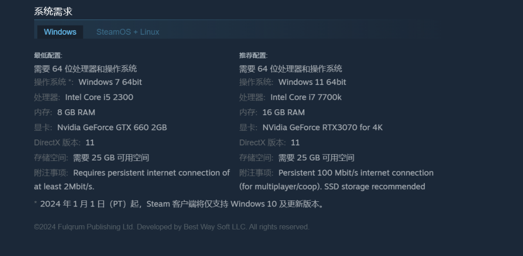The width and height of the screenshot is (523, 256).
Task: Click the Windows 10 support footnote
Action: coord(179,204)
